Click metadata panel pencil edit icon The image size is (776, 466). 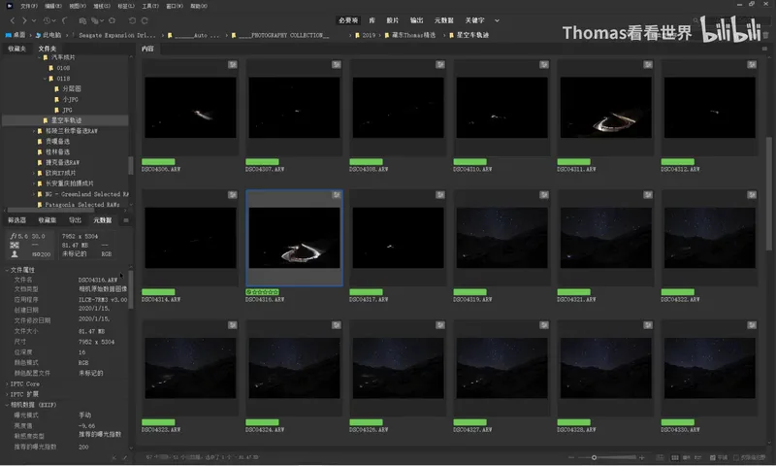(124, 458)
